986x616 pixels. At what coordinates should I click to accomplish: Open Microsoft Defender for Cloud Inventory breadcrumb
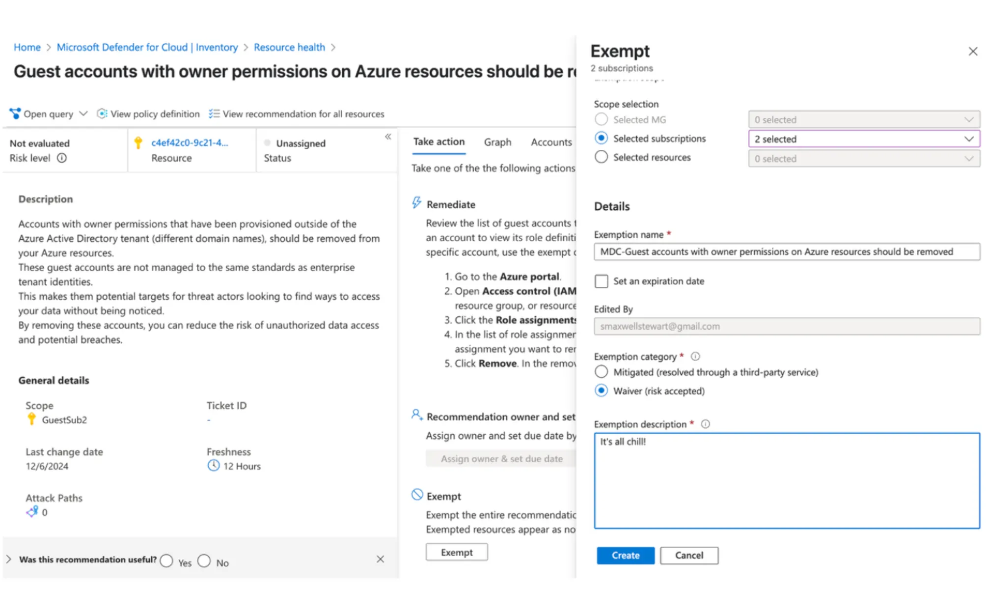147,47
